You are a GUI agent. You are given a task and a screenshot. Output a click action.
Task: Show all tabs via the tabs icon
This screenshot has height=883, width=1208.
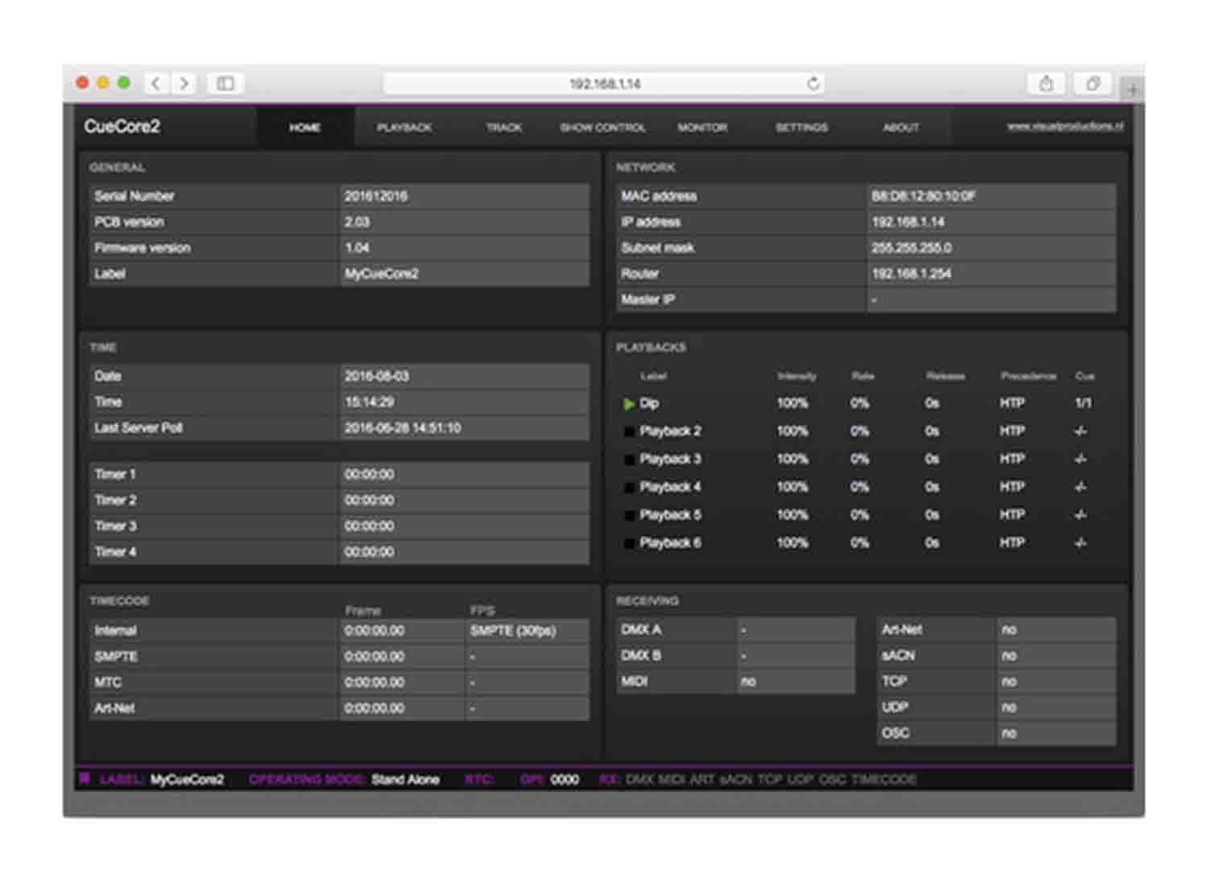coord(1093,83)
